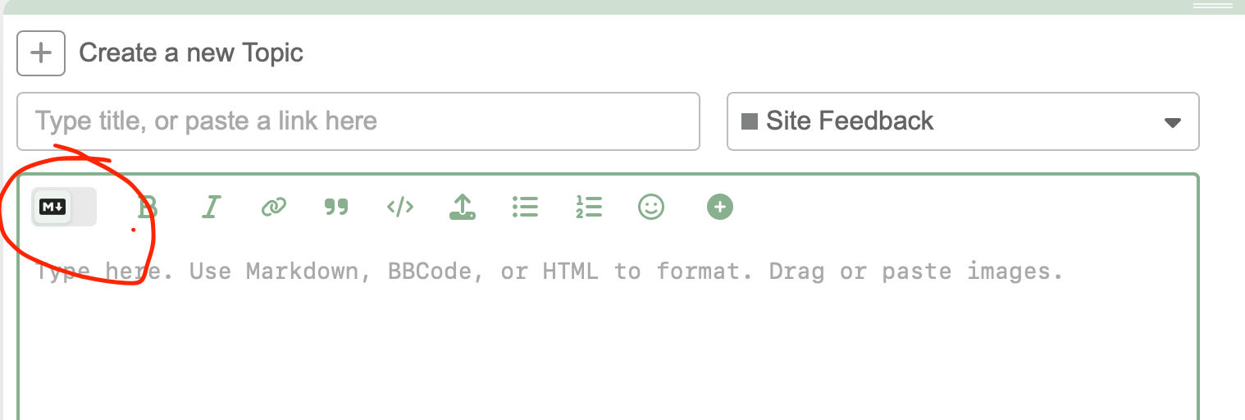Insert preformatted code with the </> icon

(399, 207)
